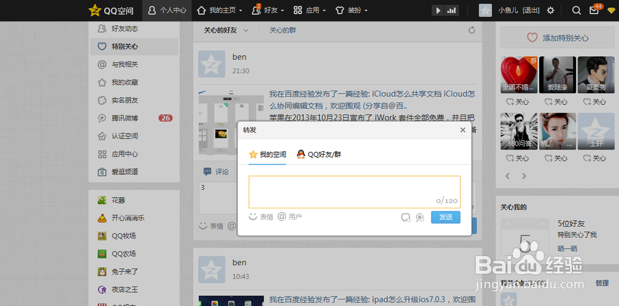Screen dimensions: 619x306
Task: Open the mail icon with 44 badge
Action: 595,9
